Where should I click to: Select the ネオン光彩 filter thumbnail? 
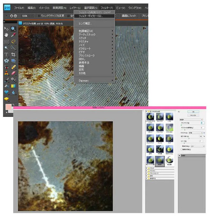click(x=169, y=128)
